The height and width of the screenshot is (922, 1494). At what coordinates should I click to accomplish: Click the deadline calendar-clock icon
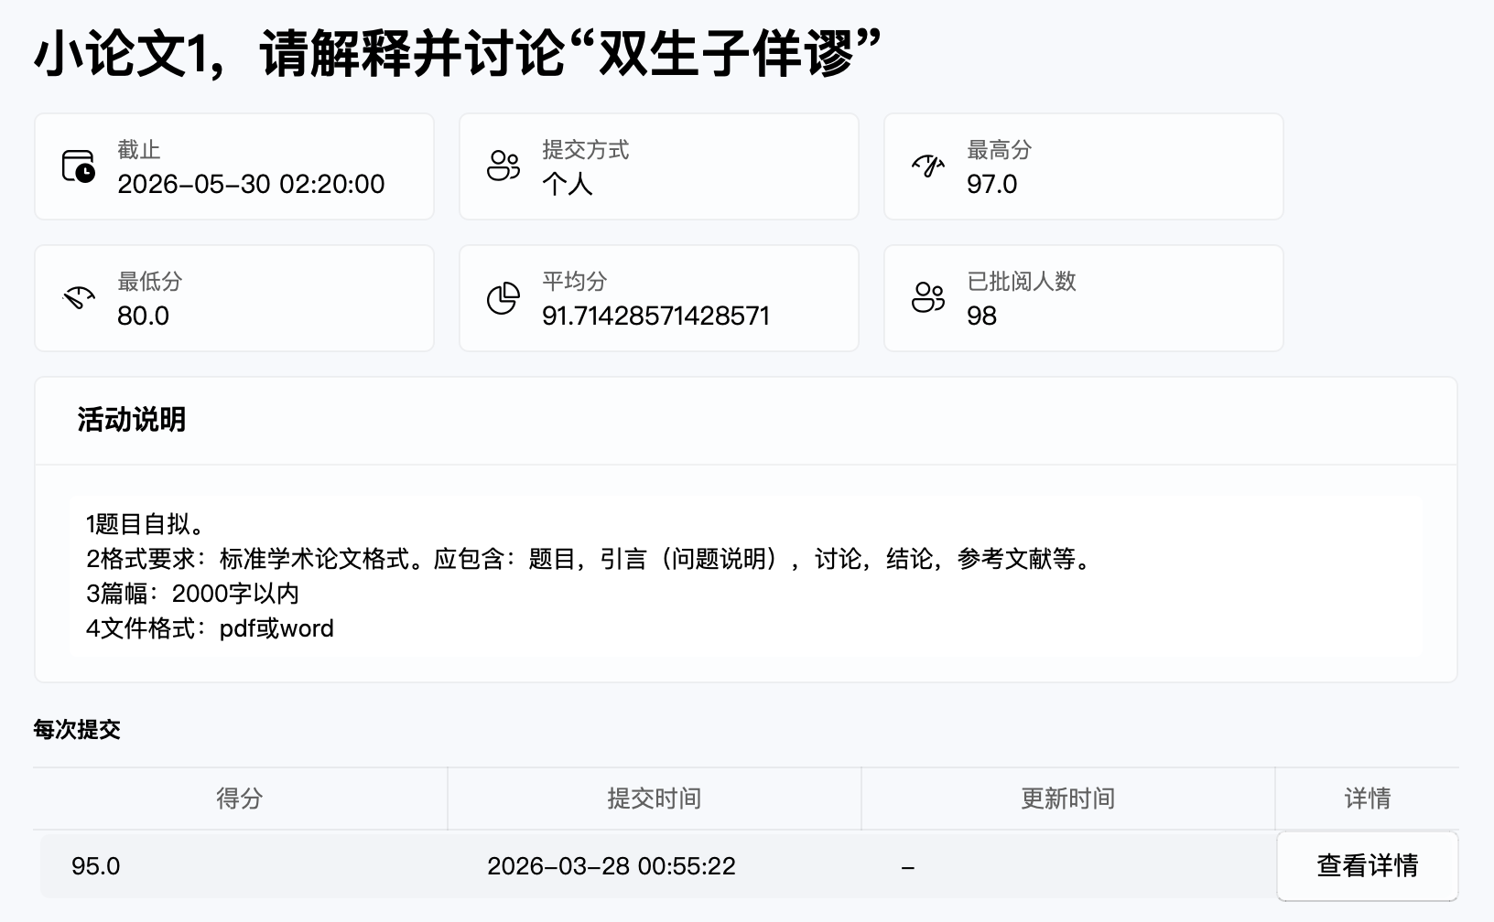pos(79,166)
